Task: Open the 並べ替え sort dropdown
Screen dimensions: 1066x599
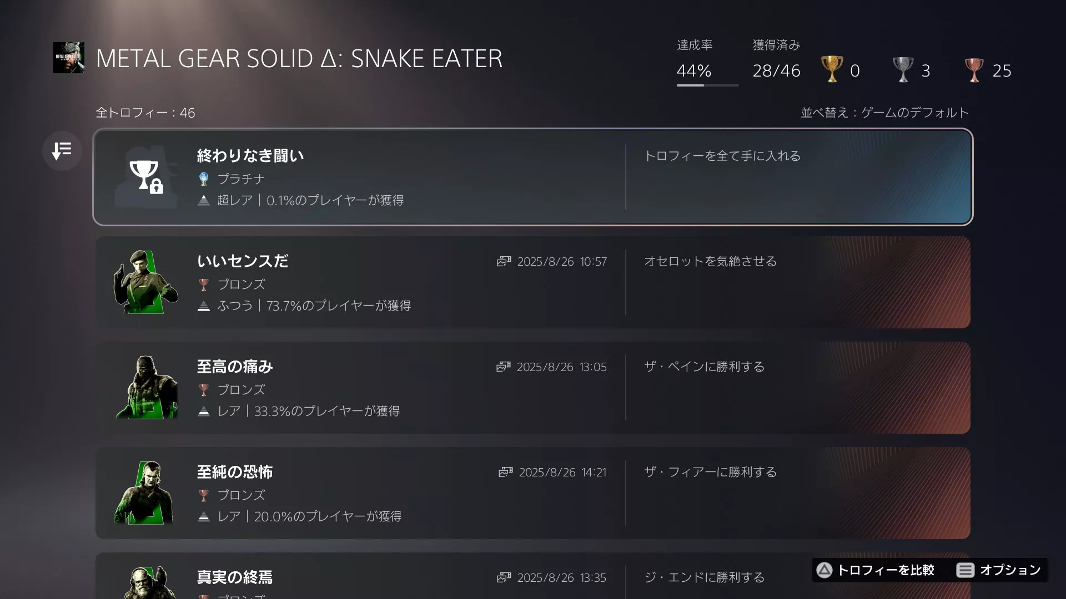Action: coord(884,113)
